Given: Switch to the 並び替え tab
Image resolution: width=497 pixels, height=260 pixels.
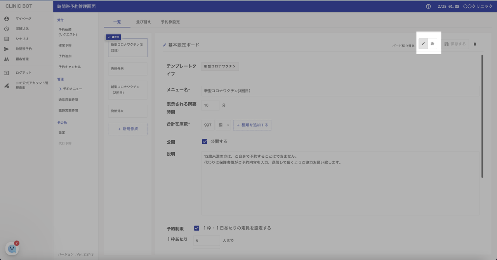Looking at the screenshot, I should pyautogui.click(x=143, y=22).
